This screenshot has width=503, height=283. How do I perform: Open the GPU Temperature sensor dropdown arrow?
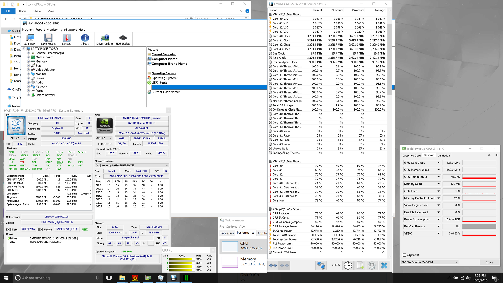click(438, 177)
